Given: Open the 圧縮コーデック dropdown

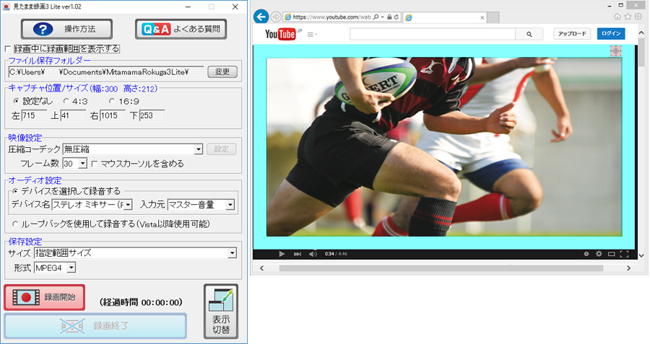Looking at the screenshot, I should [198, 149].
